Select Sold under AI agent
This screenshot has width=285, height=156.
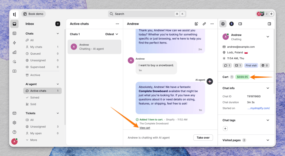(x=42, y=104)
